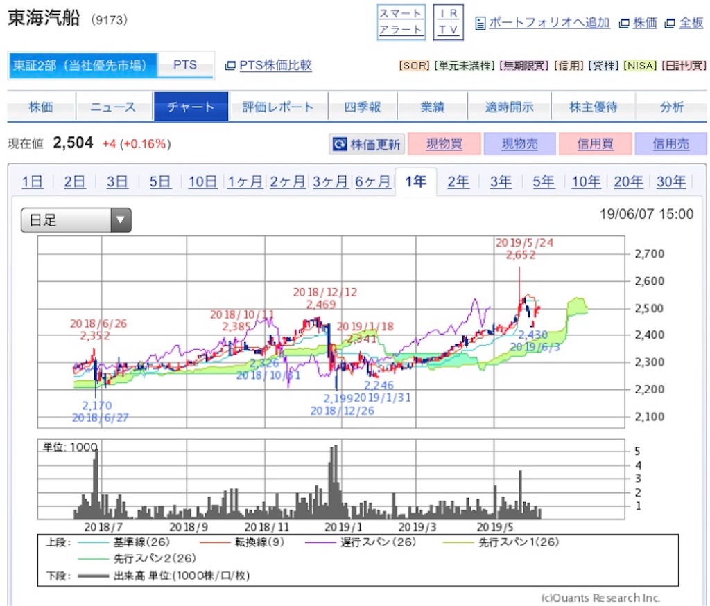This screenshot has width=710, height=606.
Task: Click the 2018/6/27 low price marker
Action: [100, 411]
